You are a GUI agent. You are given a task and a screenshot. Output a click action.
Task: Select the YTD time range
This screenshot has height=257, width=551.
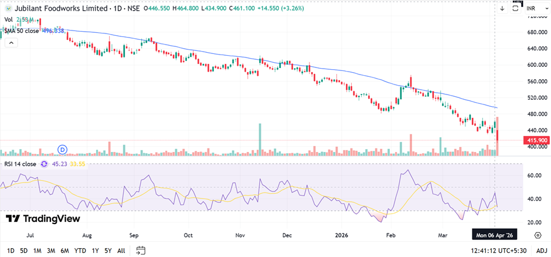(x=80, y=251)
